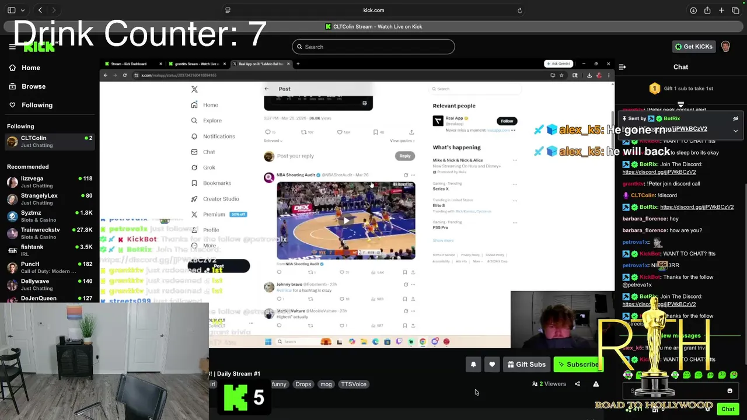Unpin the pinned BotRix message
The height and width of the screenshot is (420, 747).
[x=735, y=118]
